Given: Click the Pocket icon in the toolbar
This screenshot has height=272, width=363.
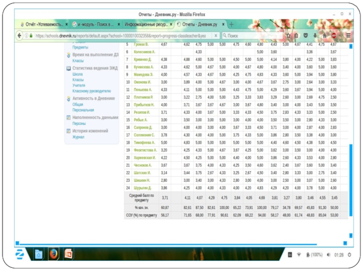Looking at the screenshot, I should click(x=305, y=35).
